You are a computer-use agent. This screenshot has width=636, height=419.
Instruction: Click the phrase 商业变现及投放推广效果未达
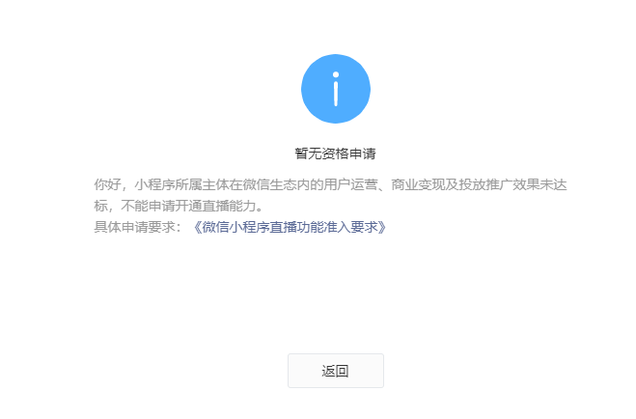click(x=479, y=184)
